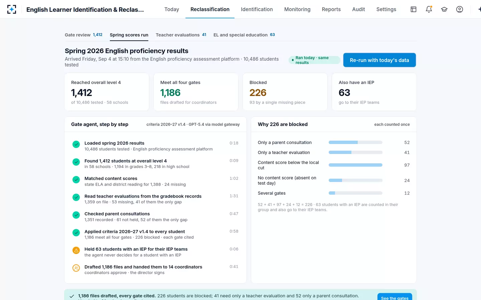Open the user account icon
The image size is (481, 300).
click(460, 9)
